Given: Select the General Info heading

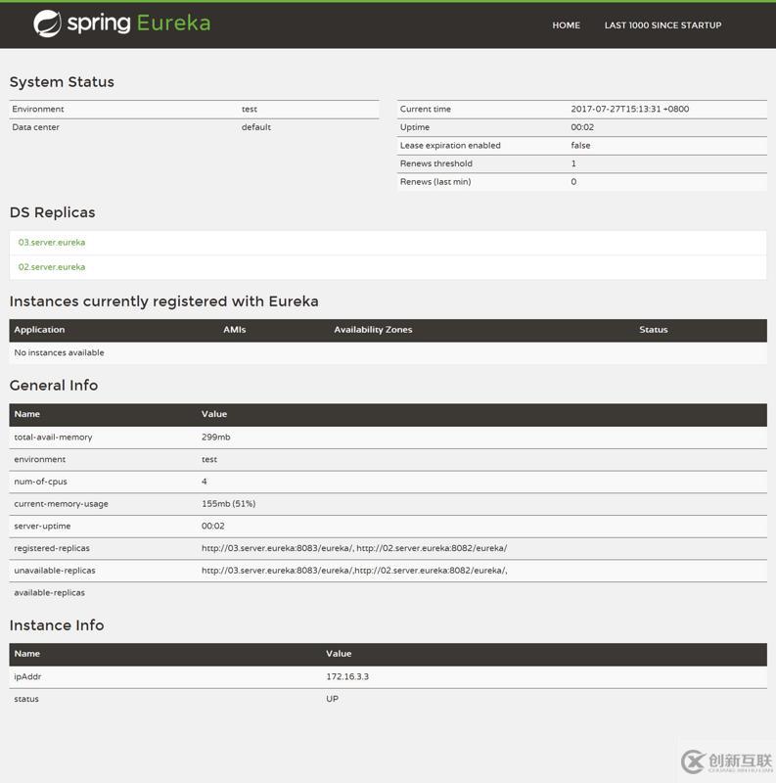Looking at the screenshot, I should click(54, 386).
